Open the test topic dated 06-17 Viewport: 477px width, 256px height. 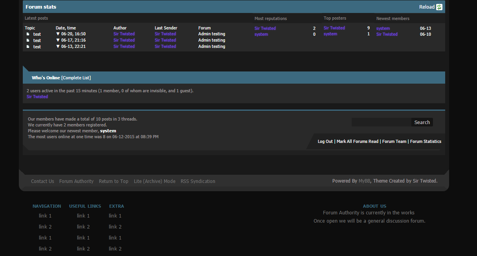(x=37, y=40)
